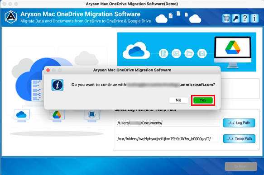This screenshot has height=175, width=264.
Task: Click the OneDrive monitor icon at bottom left
Action: click(x=22, y=116)
